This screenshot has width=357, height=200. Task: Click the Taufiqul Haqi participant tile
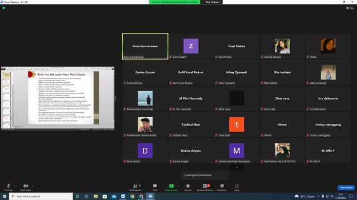pos(191,124)
